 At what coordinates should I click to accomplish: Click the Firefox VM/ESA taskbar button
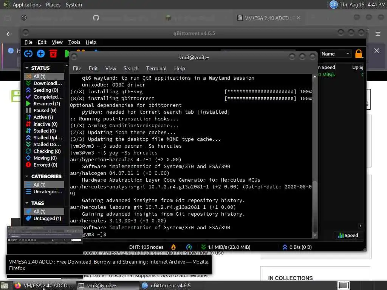pos(44,285)
